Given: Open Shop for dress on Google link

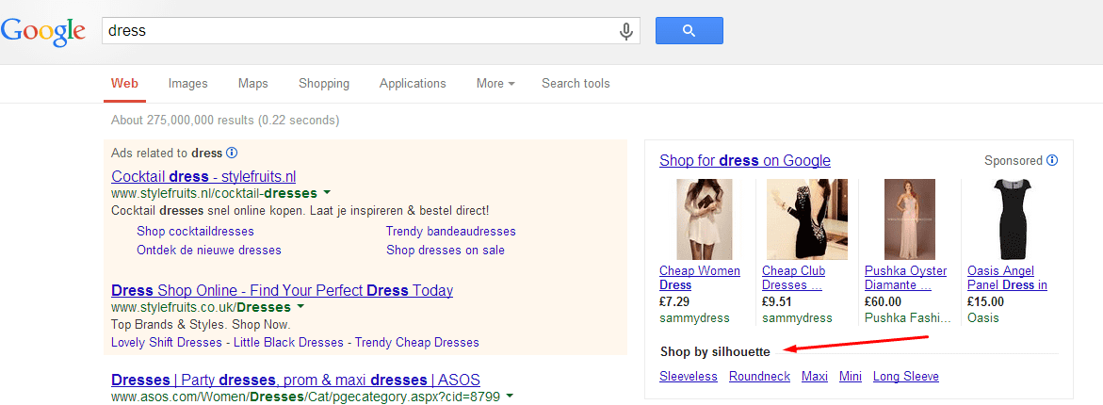Looking at the screenshot, I should (x=745, y=160).
